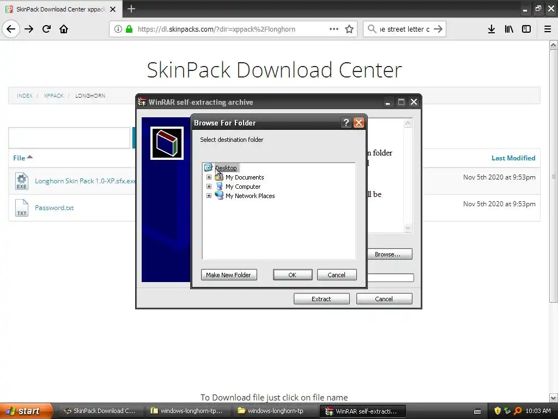Viewport: 558px width, 419px height.
Task: Switch to windows-longhorn-tp folder taskbar item
Action: tap(275, 411)
